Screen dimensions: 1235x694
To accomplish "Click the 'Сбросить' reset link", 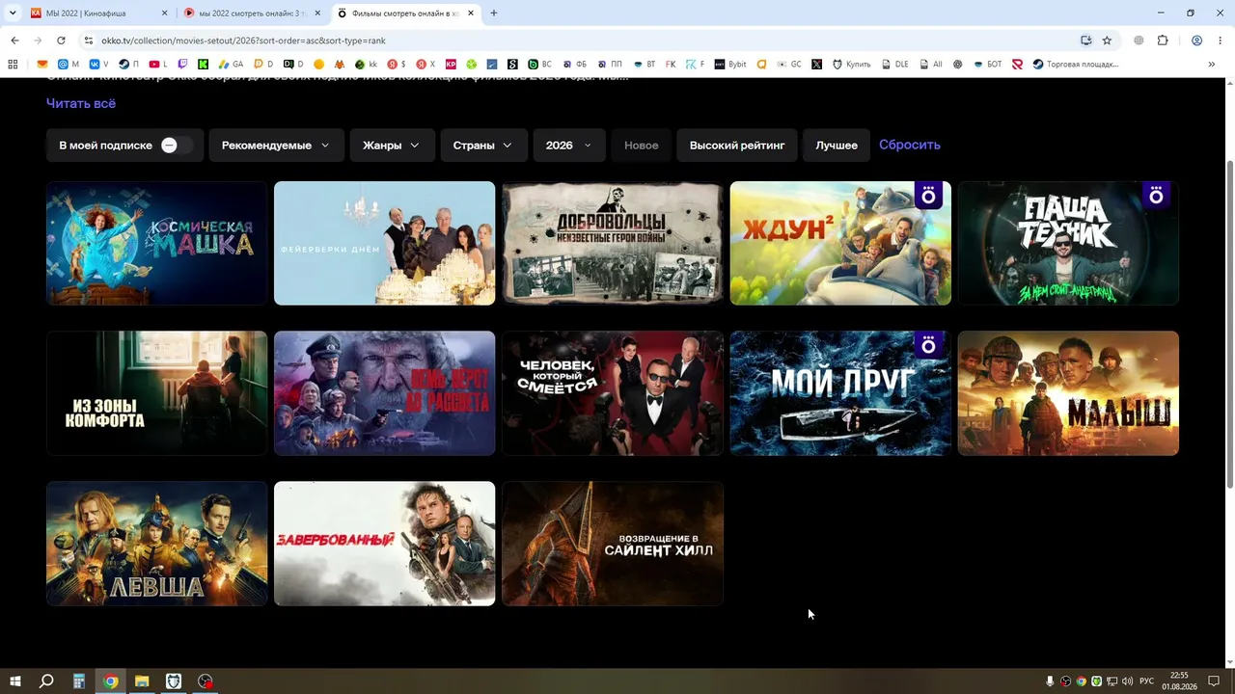I will [910, 145].
